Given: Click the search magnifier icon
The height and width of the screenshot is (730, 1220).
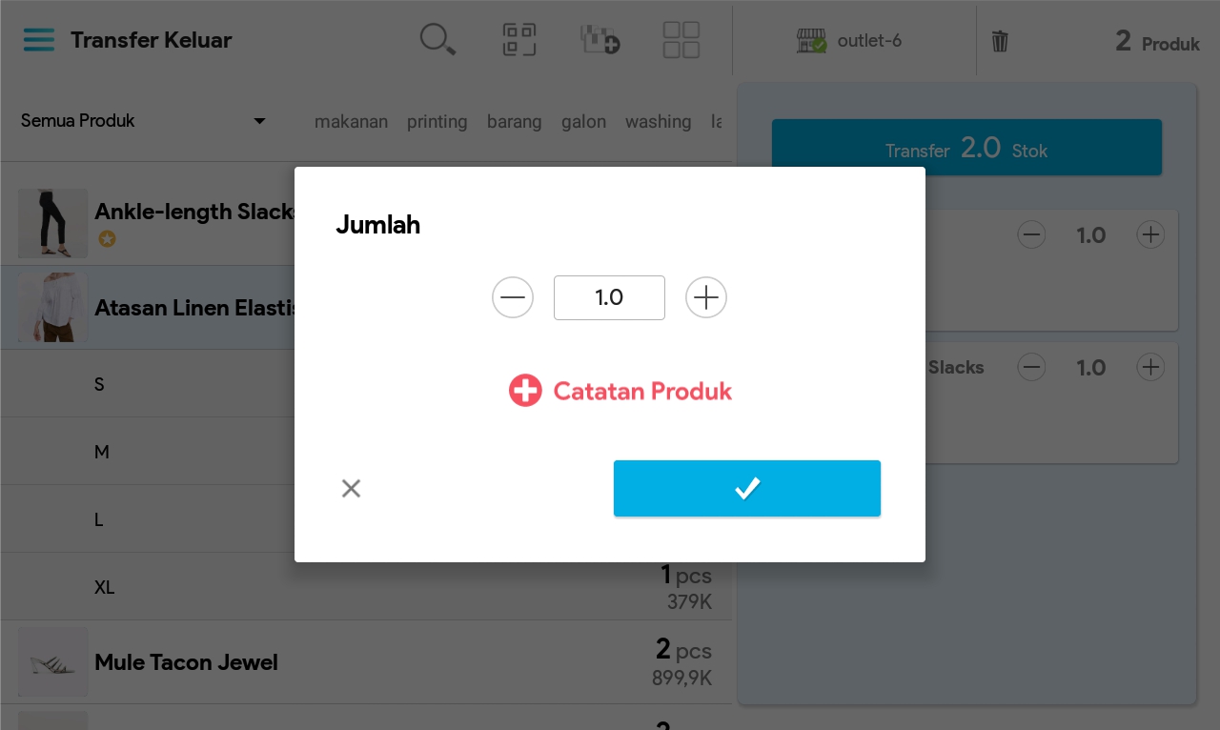Looking at the screenshot, I should pyautogui.click(x=437, y=40).
